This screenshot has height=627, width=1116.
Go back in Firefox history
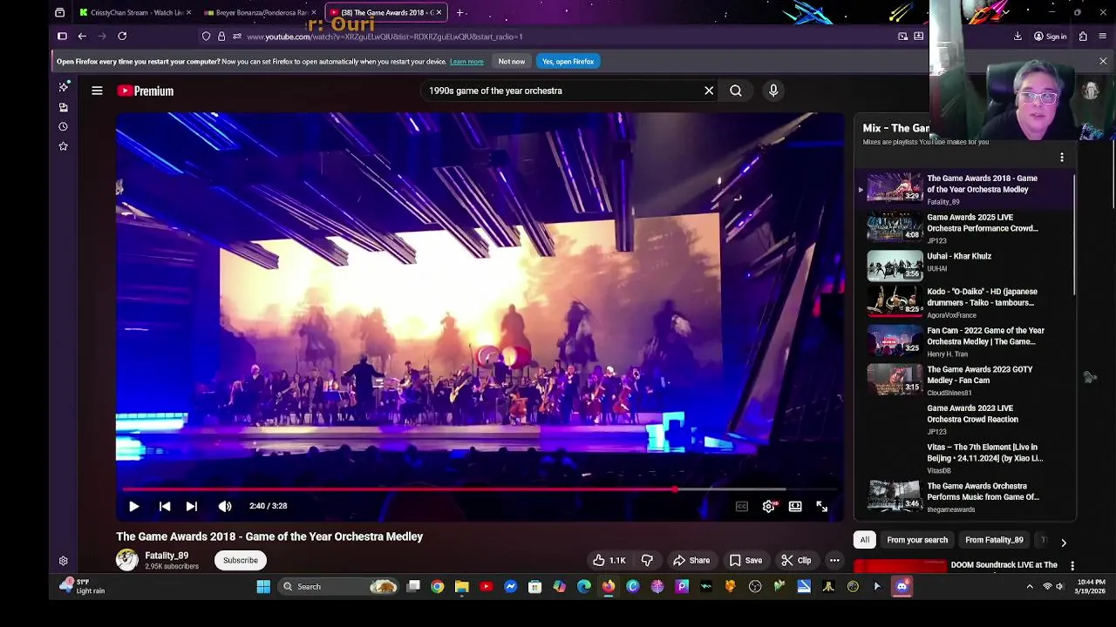pos(82,37)
